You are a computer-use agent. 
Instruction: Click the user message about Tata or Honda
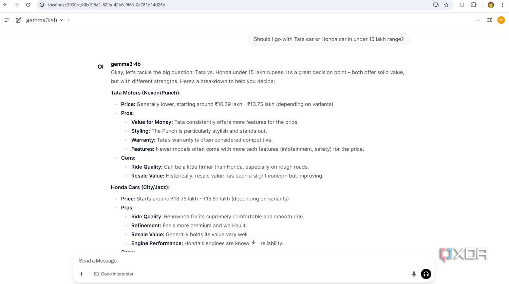[x=328, y=39]
